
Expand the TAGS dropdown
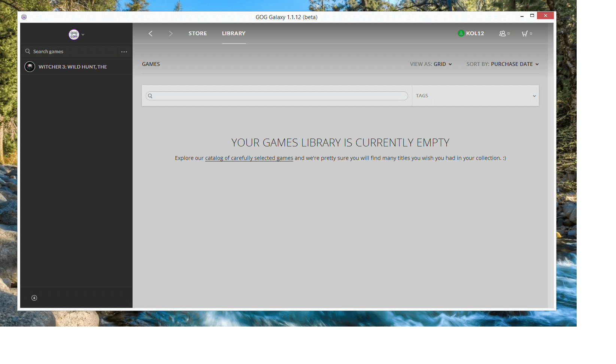click(476, 96)
